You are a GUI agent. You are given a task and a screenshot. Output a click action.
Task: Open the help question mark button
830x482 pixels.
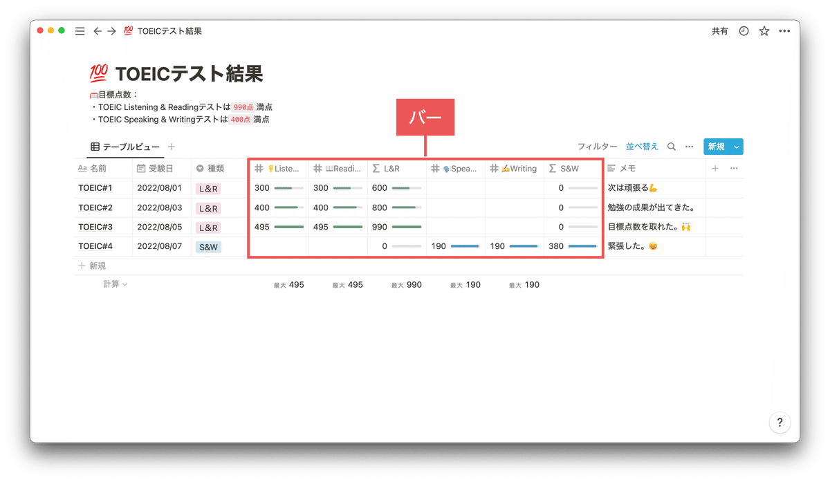pos(780,423)
